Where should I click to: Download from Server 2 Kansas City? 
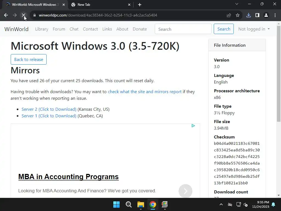[x=49, y=109]
